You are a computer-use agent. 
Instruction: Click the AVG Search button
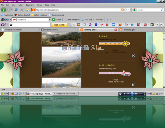coord(57,20)
